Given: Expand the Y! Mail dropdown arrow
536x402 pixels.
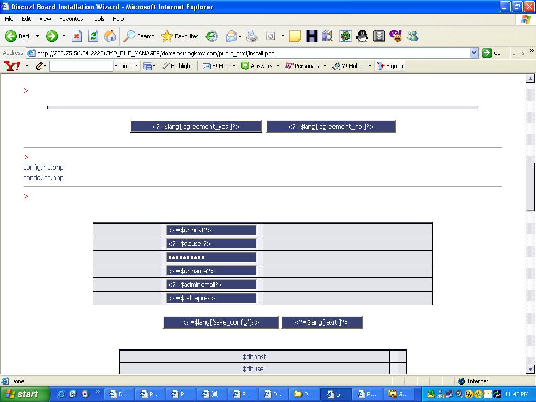Looking at the screenshot, I should [234, 66].
